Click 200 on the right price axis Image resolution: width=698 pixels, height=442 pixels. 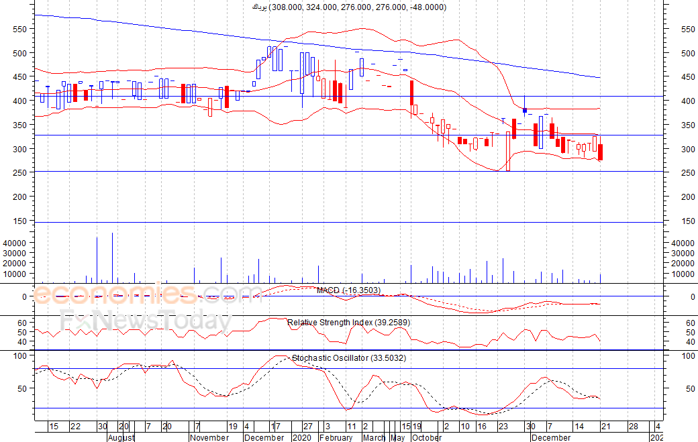688,197
